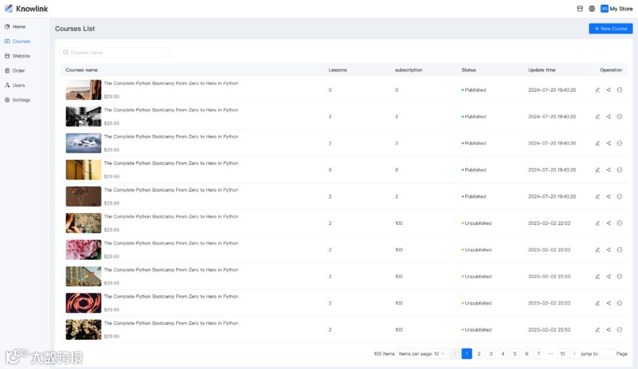Click the first course's beach thumbnail

coord(83,90)
